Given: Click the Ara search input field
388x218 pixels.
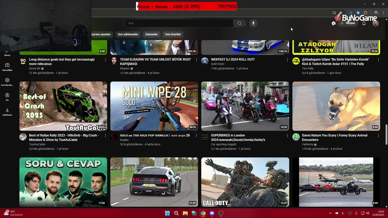Looking at the screenshot, I should pyautogui.click(x=179, y=23).
